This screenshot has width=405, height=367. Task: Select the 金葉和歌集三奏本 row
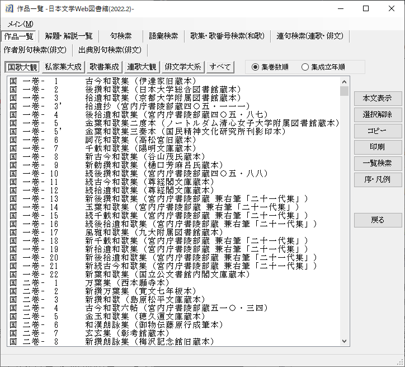(173, 132)
